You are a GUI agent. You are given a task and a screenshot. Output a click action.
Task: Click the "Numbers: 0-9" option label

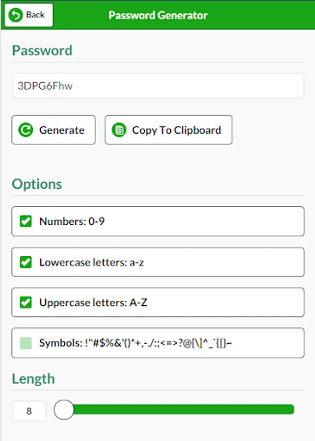point(72,221)
